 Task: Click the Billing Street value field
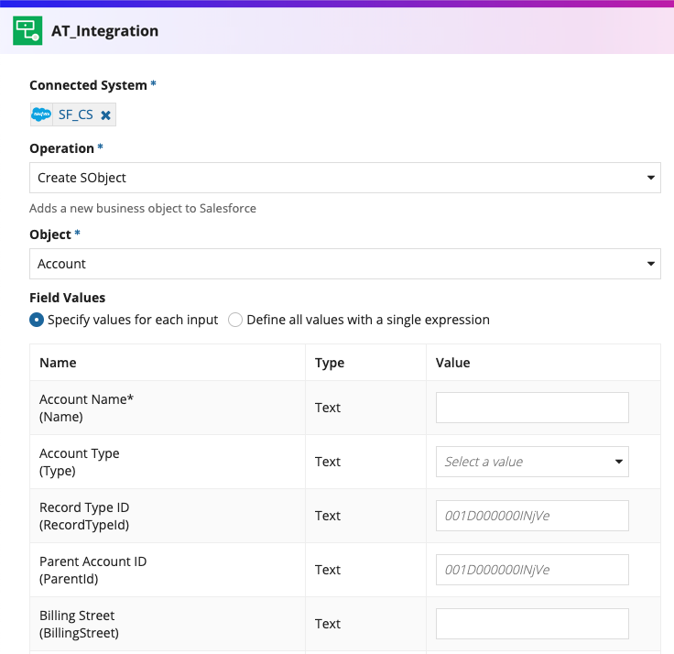532,624
